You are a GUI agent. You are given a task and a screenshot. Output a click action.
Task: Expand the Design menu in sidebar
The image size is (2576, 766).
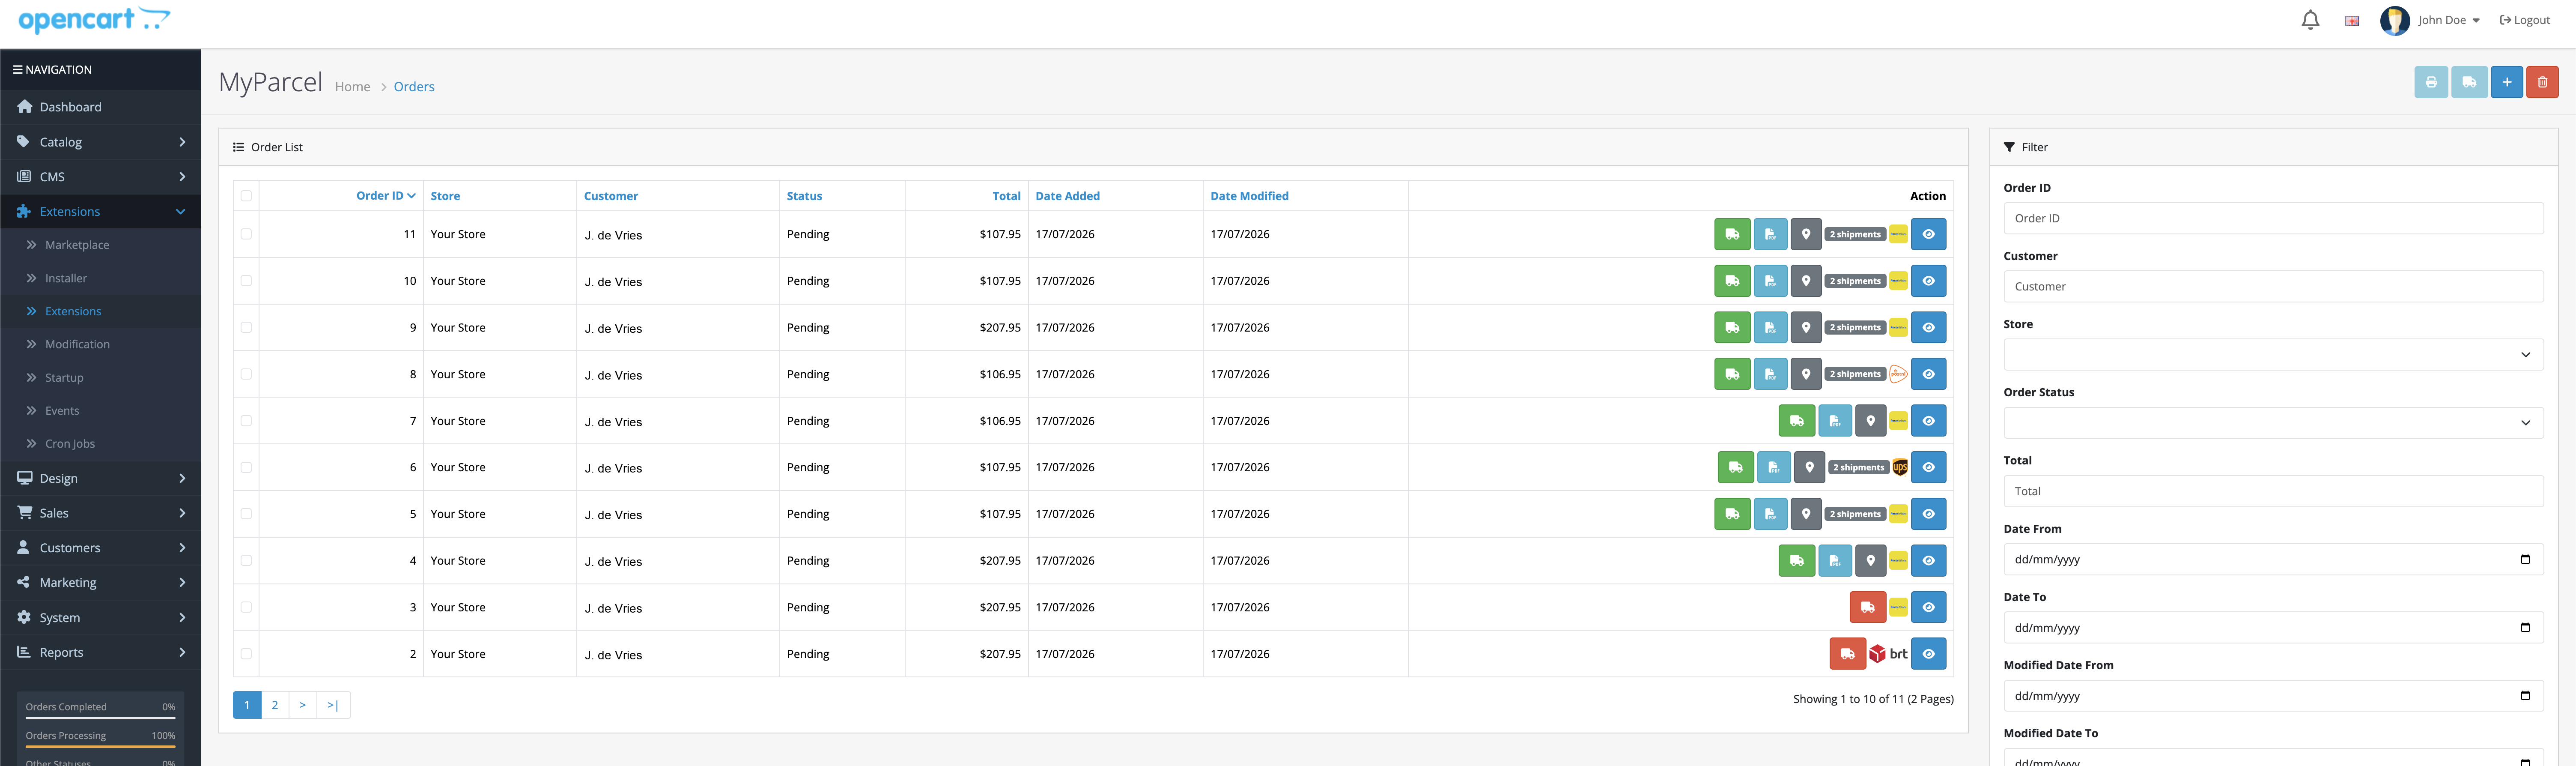click(100, 478)
